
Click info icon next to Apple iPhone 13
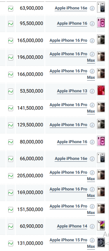(92, 91)
